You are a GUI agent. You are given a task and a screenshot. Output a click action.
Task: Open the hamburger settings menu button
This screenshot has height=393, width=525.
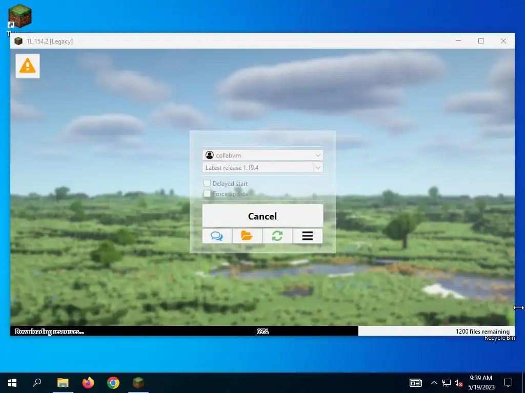308,236
